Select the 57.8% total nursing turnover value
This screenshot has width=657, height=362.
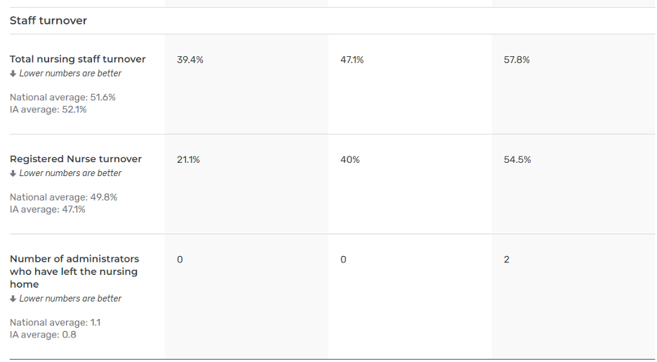[x=517, y=60]
